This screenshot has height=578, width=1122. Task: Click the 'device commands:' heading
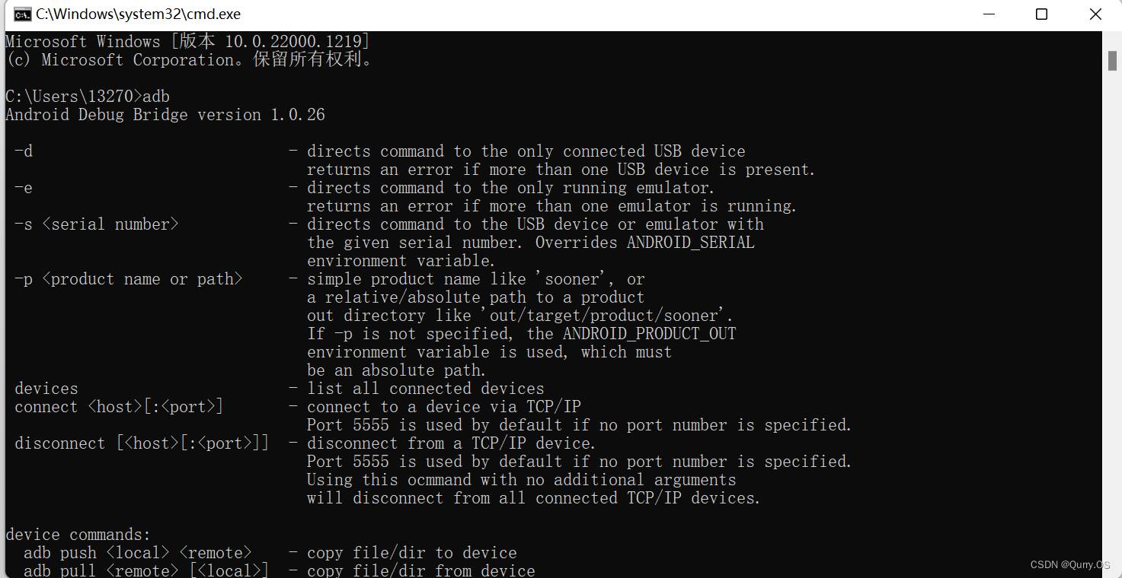tap(78, 535)
